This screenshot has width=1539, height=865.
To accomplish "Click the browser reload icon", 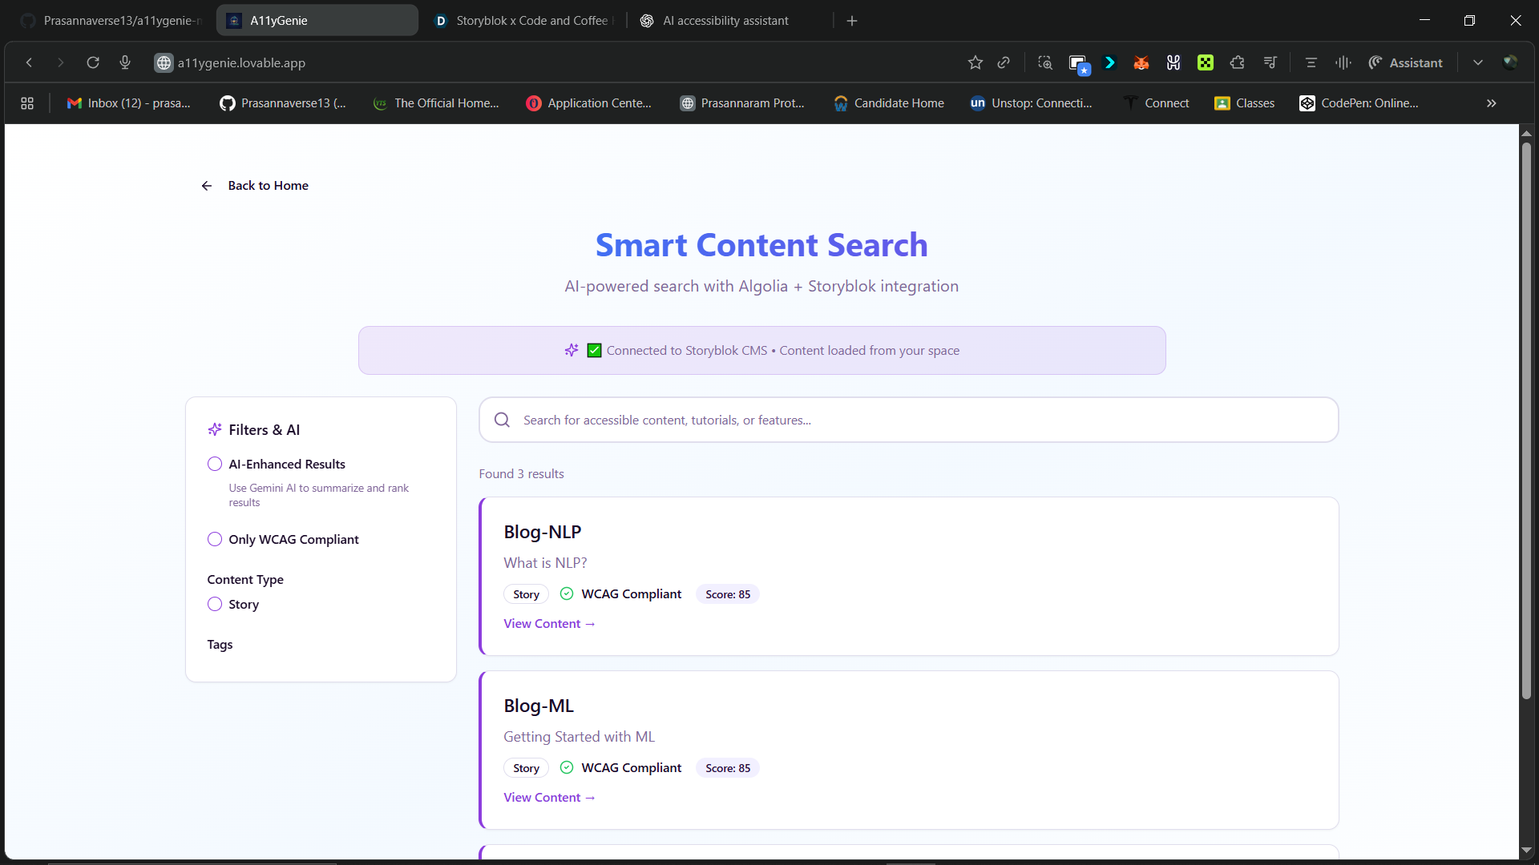I will (93, 62).
